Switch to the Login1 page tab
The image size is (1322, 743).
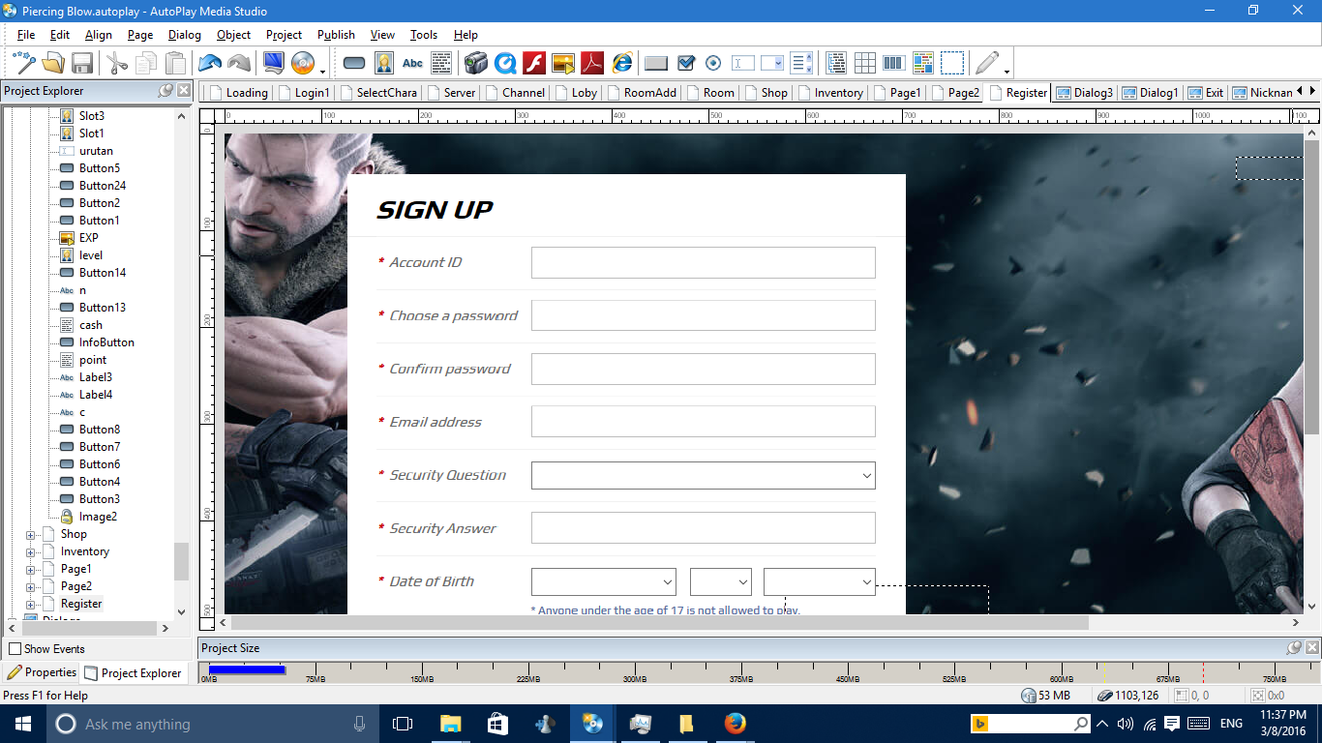click(304, 93)
